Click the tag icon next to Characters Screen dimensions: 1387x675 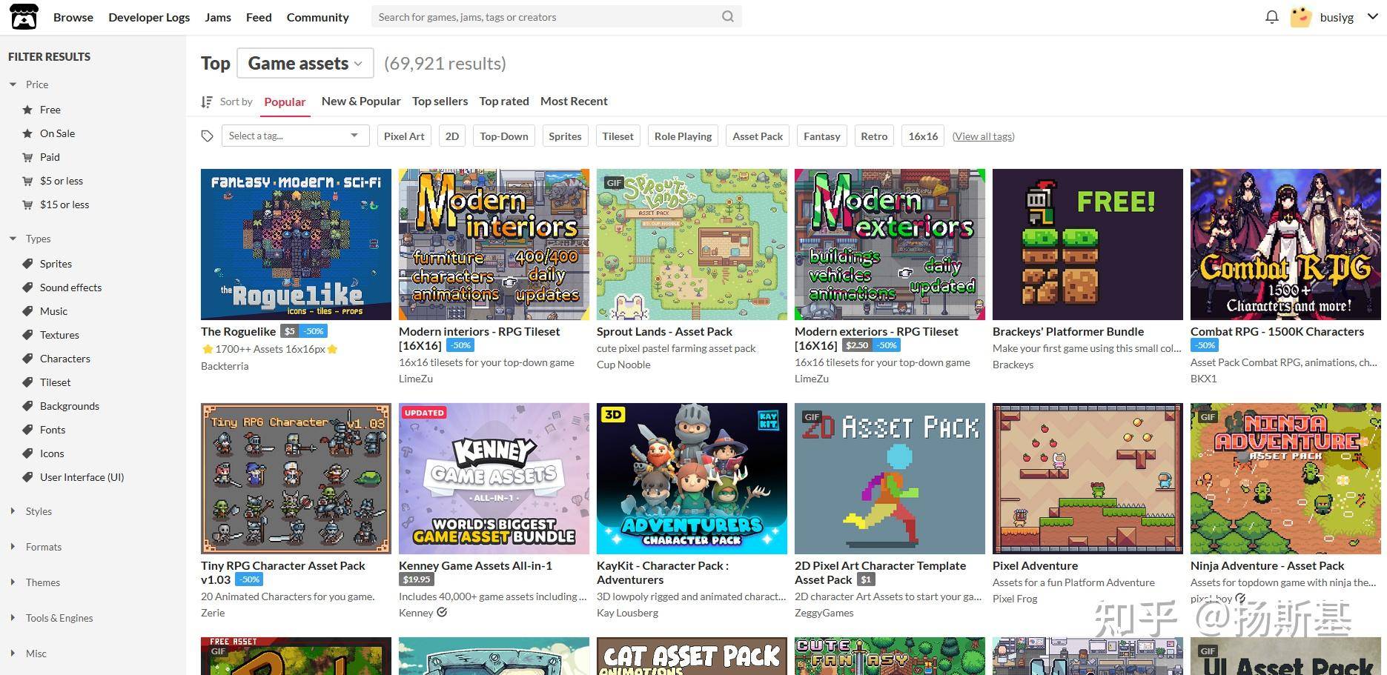coord(27,359)
